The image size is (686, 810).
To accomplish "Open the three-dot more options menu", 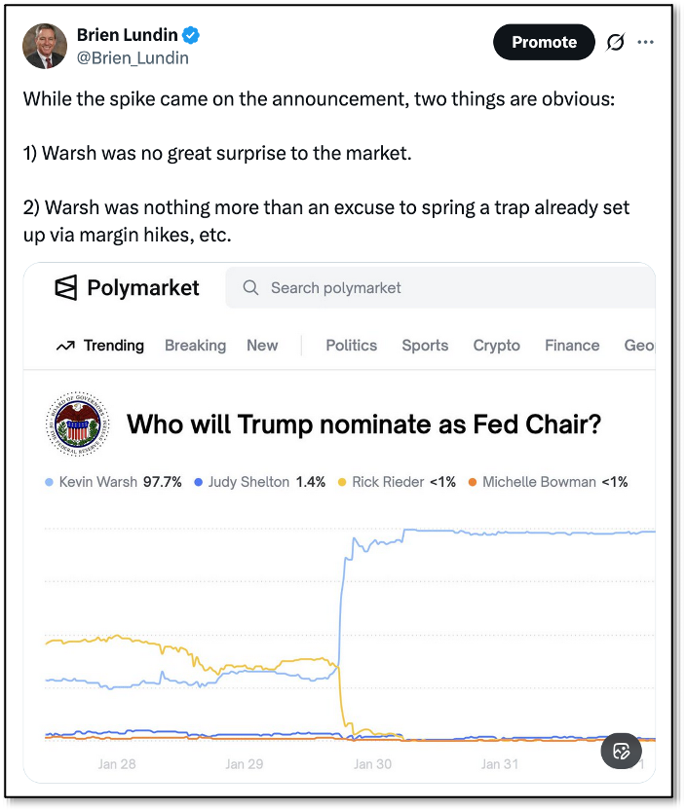I will (x=645, y=42).
